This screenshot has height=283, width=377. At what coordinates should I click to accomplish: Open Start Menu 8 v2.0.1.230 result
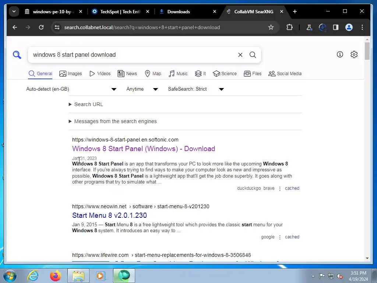[109, 215]
